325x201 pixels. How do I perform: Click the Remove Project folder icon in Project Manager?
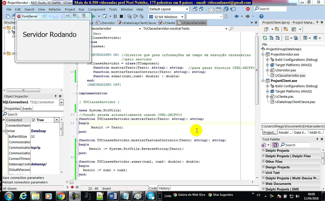pos(286,29)
